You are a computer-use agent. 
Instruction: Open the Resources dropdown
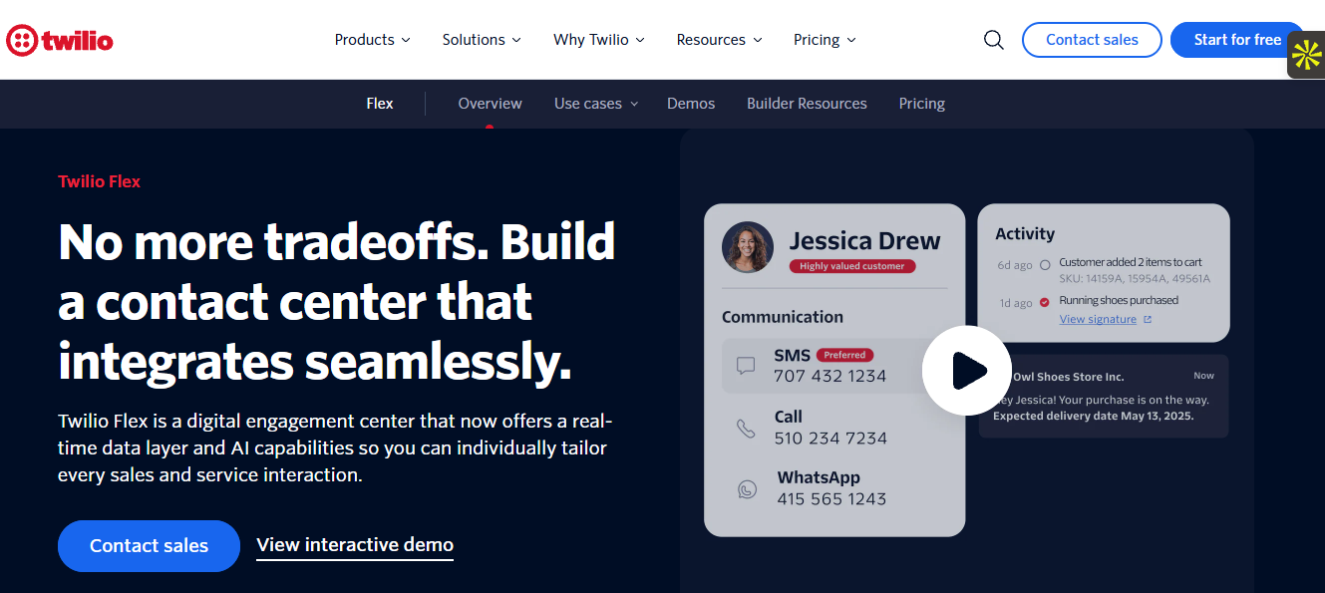coord(720,40)
